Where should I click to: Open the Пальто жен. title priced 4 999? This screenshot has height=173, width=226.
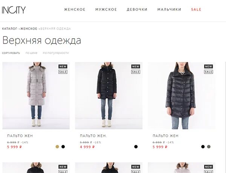pos(93,136)
